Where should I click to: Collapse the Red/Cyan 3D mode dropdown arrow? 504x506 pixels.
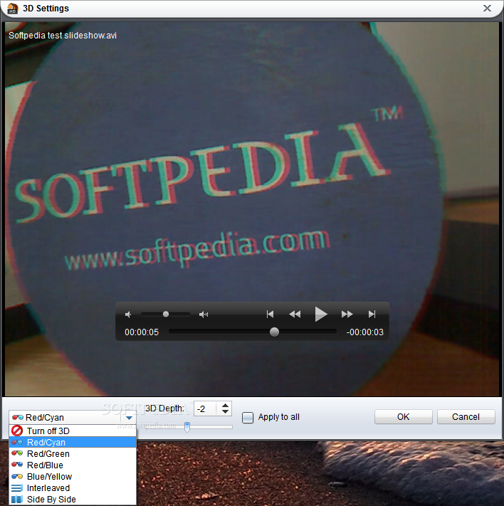coord(129,418)
